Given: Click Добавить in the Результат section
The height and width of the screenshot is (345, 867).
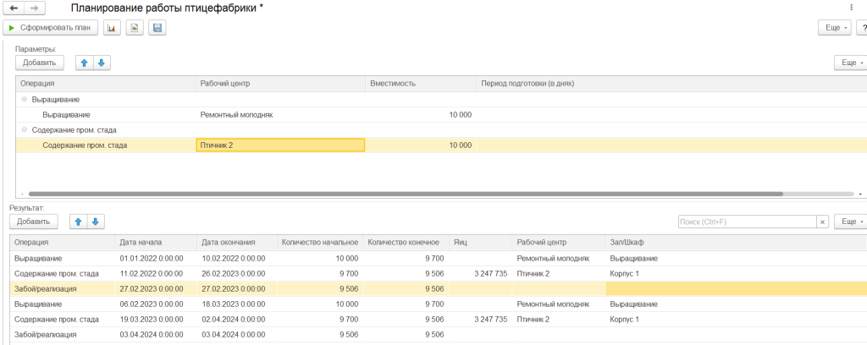Looking at the screenshot, I should (x=33, y=222).
